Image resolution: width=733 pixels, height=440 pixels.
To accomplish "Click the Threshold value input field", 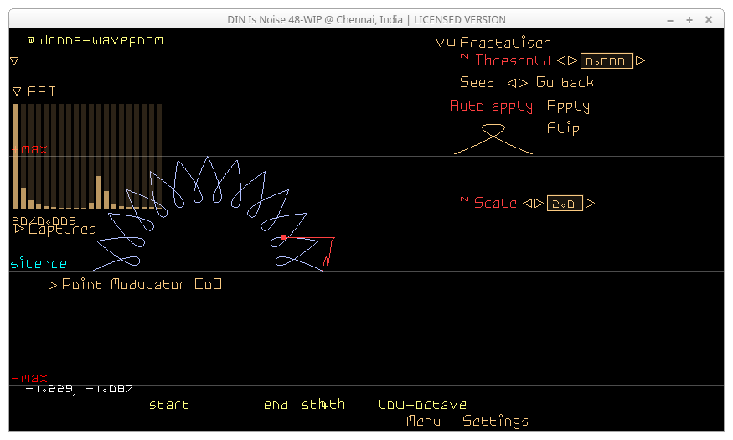I will coord(607,61).
